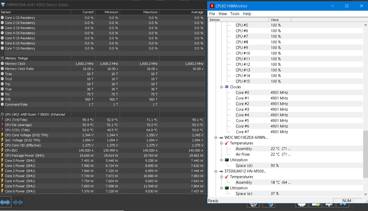This screenshot has height=211, width=368.
Task: Click the lightning icon beside CPU Package Power
Action: pyautogui.click(x=2, y=156)
